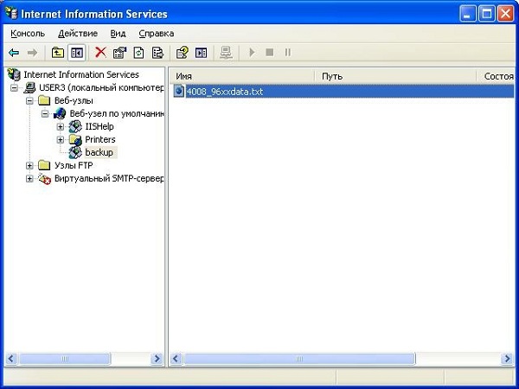Maximize the Internet Information Services window
Screen dimensions: 519x389
(x=486, y=14)
